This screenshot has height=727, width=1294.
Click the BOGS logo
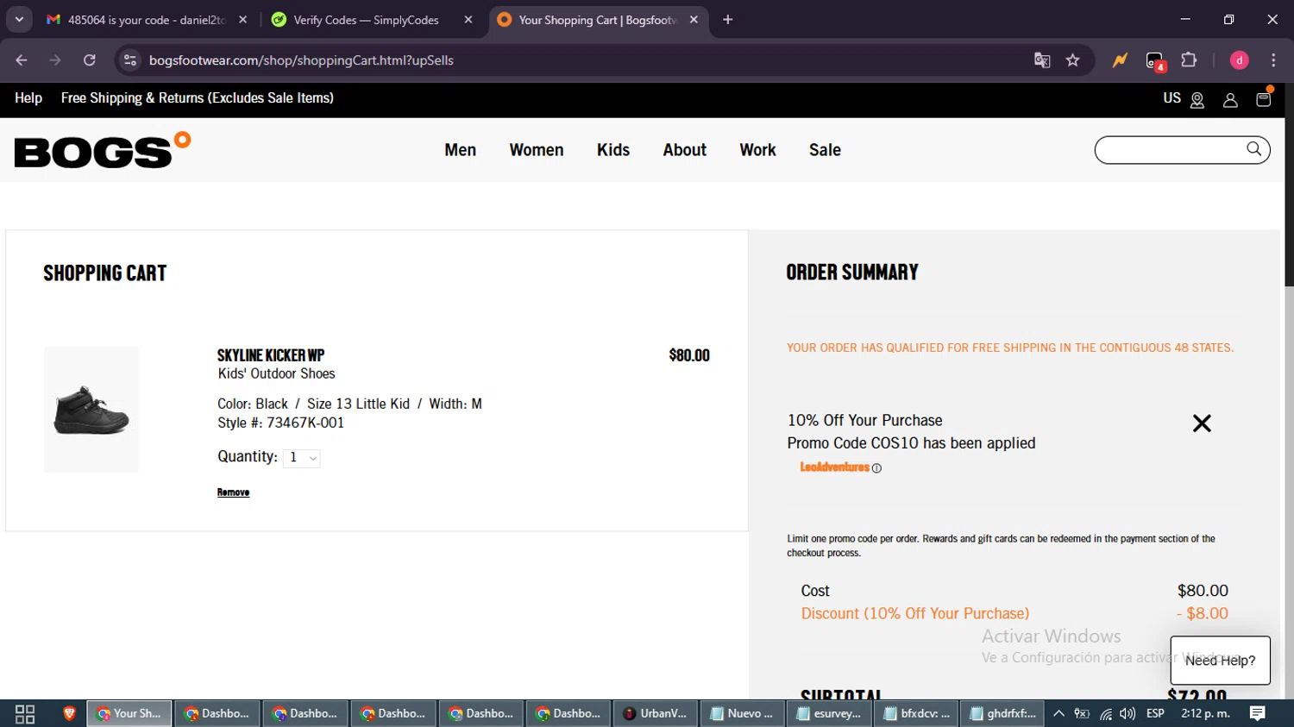click(x=103, y=150)
